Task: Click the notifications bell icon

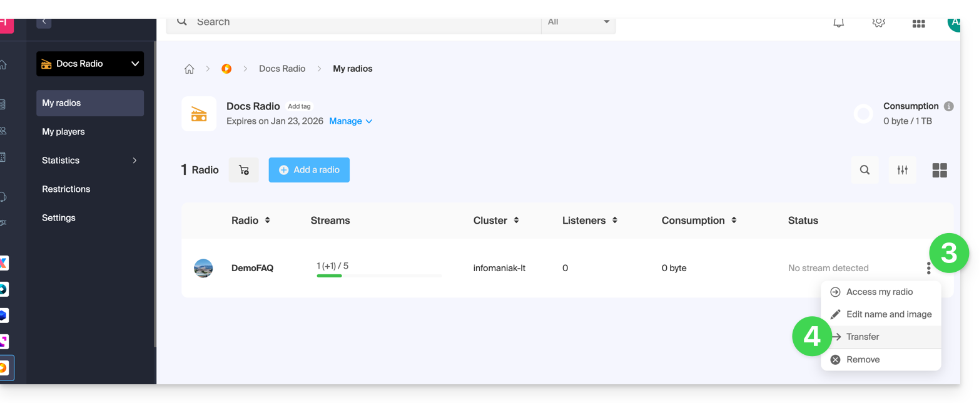Action: click(x=838, y=22)
